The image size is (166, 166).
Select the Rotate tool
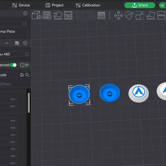[x=129, y=15]
